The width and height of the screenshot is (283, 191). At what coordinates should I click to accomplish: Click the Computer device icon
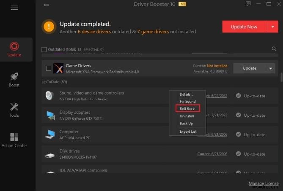[x=50, y=135]
